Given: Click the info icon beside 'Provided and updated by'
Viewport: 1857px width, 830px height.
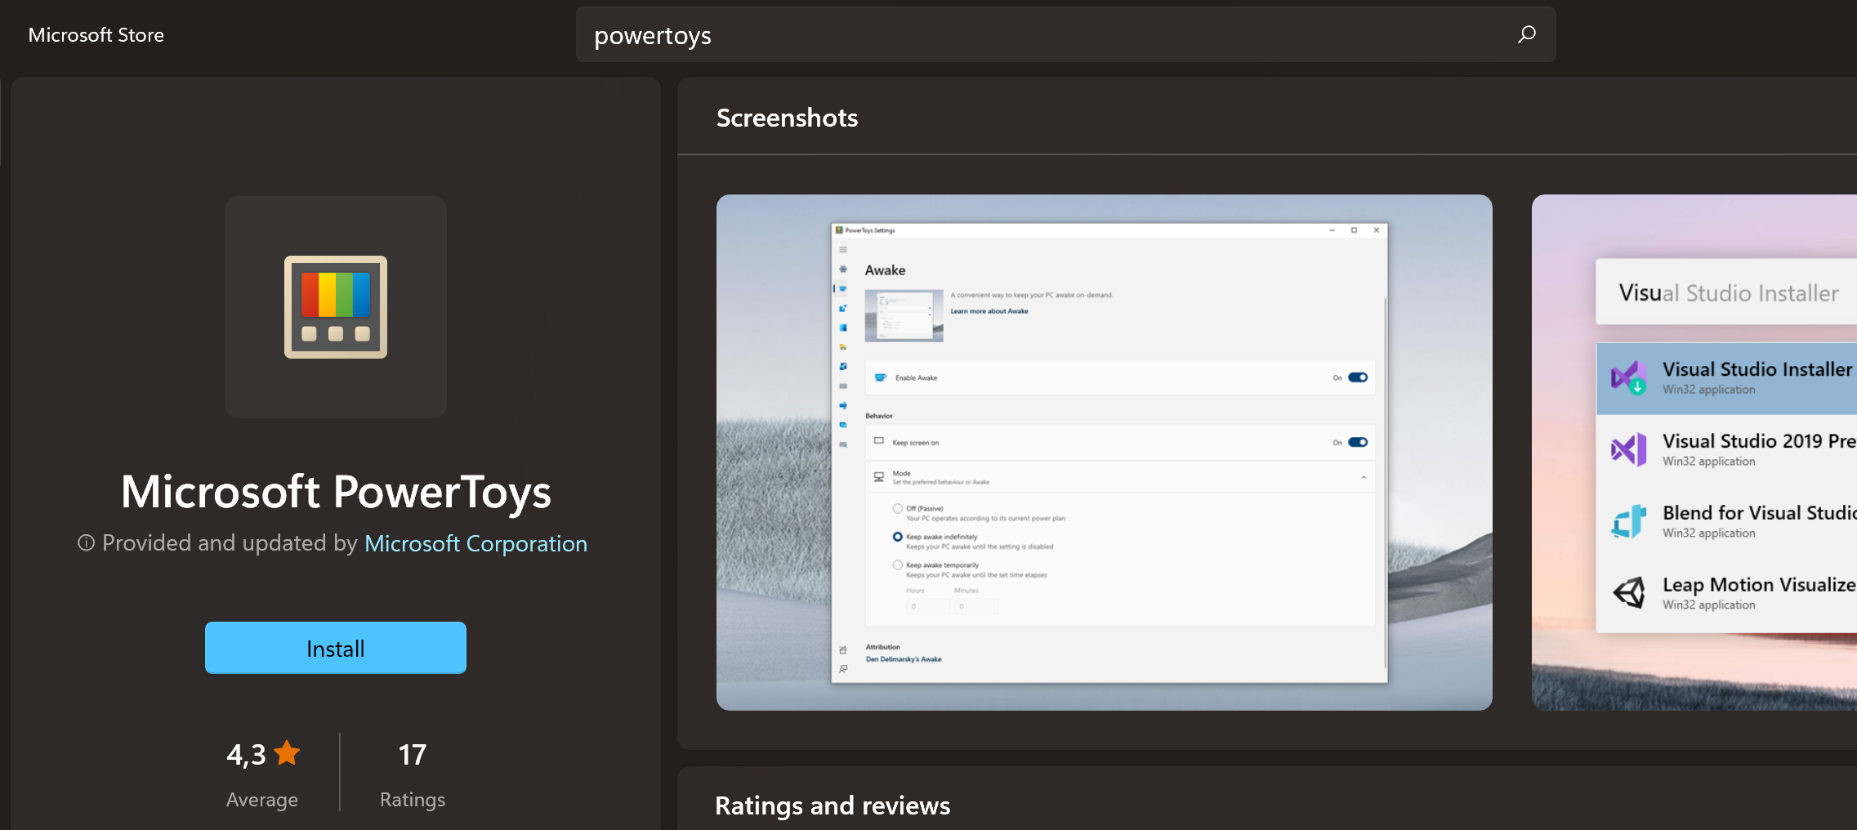Looking at the screenshot, I should [x=86, y=542].
